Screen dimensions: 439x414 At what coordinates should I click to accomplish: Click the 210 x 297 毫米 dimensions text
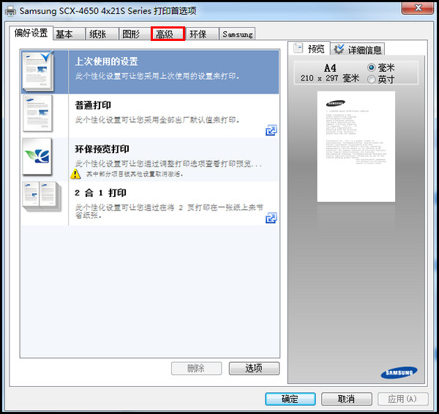330,78
